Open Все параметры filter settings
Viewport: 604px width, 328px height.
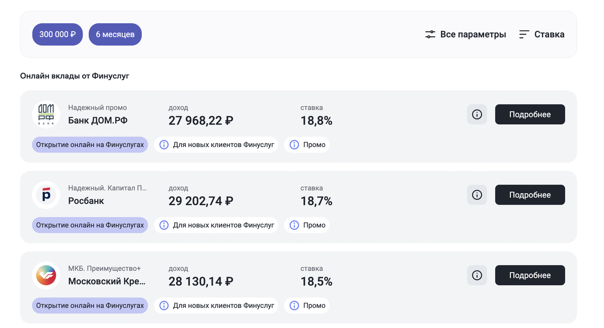pos(466,34)
